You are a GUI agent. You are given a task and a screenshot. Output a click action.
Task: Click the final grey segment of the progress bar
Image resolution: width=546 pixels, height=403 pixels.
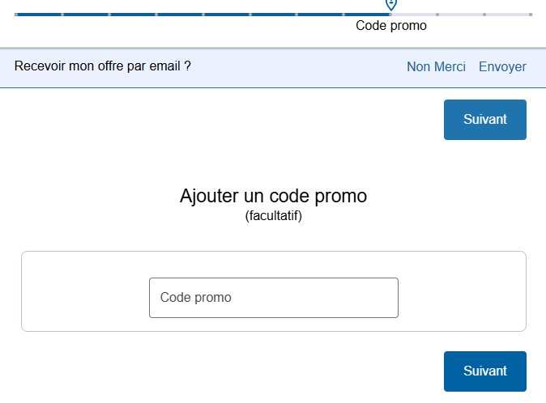[x=508, y=14]
